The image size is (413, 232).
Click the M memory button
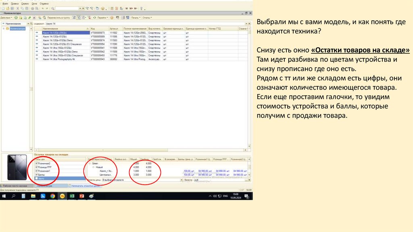[127, 8]
